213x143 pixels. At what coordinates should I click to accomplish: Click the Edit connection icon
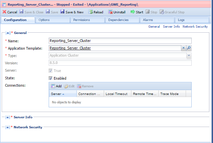click(66, 86)
